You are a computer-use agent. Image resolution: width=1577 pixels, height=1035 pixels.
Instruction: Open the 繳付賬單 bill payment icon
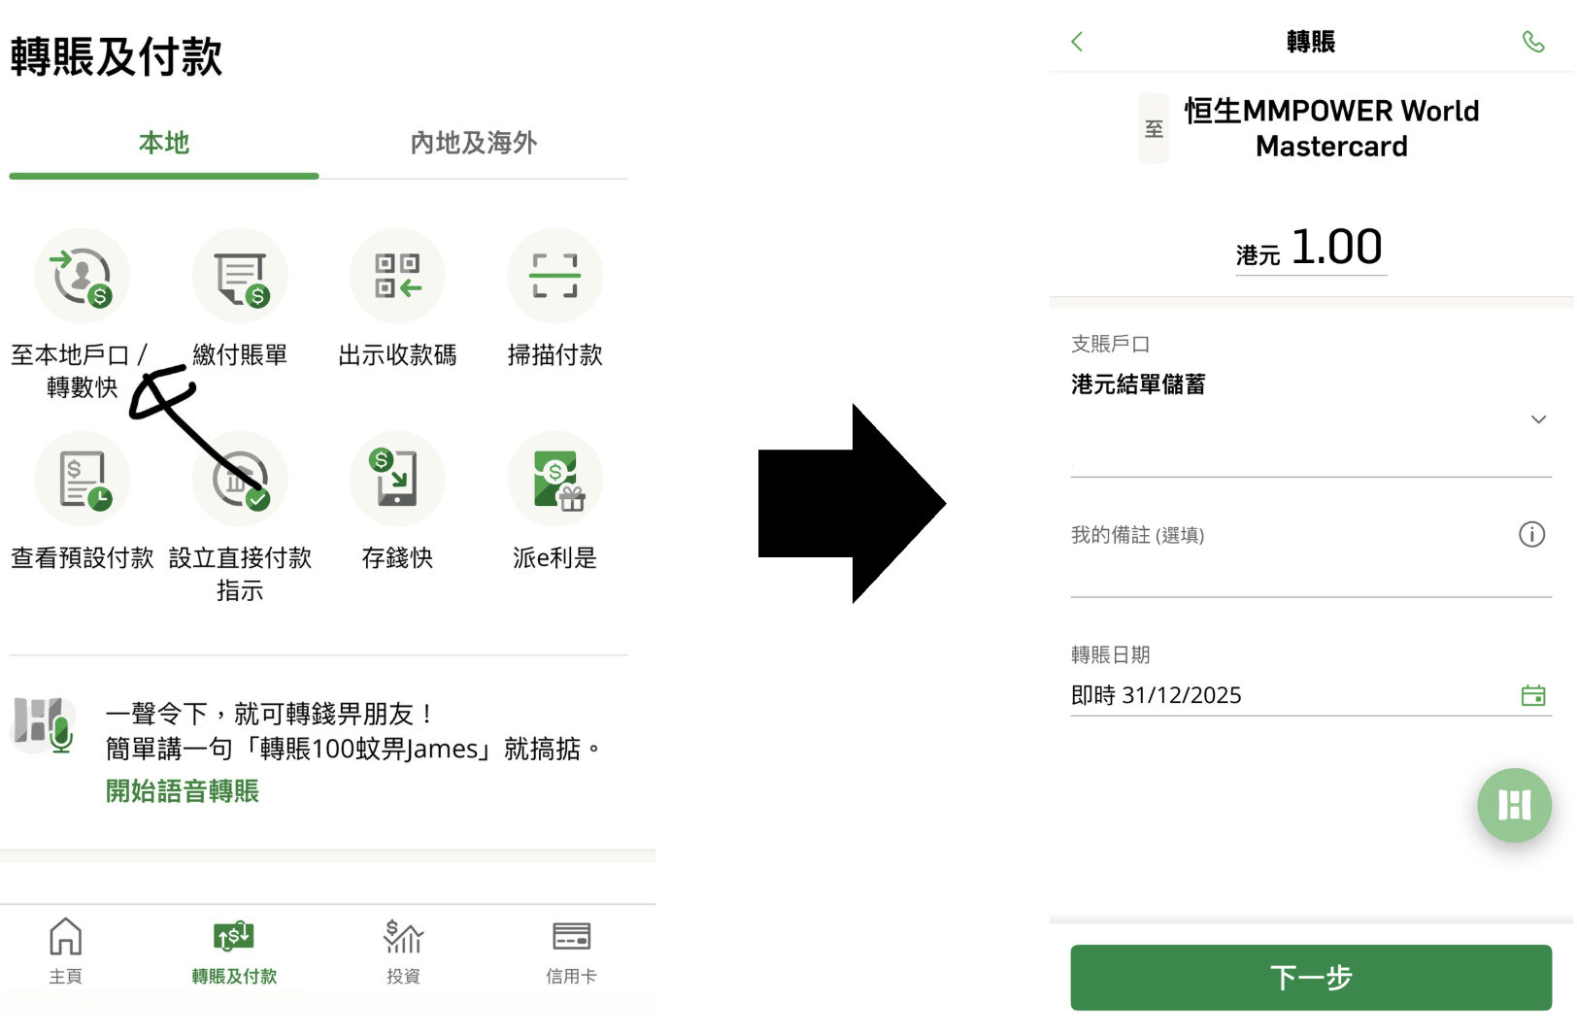click(x=240, y=276)
